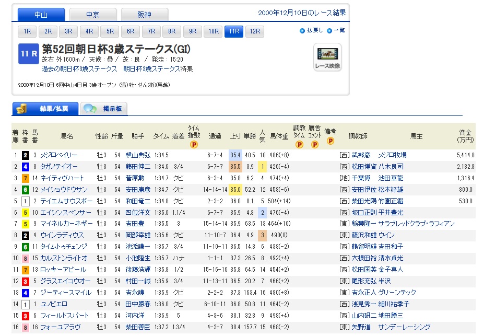
Task: Click the premium P icon under 厩舎コメント
Action: [314, 145]
